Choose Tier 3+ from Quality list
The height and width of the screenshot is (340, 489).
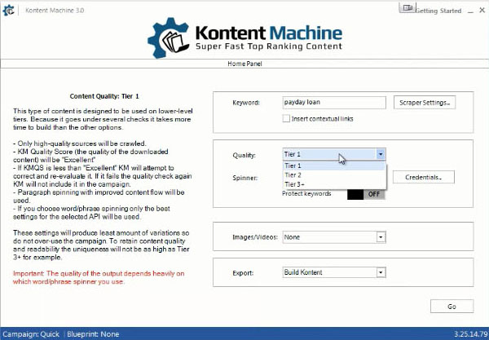334,184
